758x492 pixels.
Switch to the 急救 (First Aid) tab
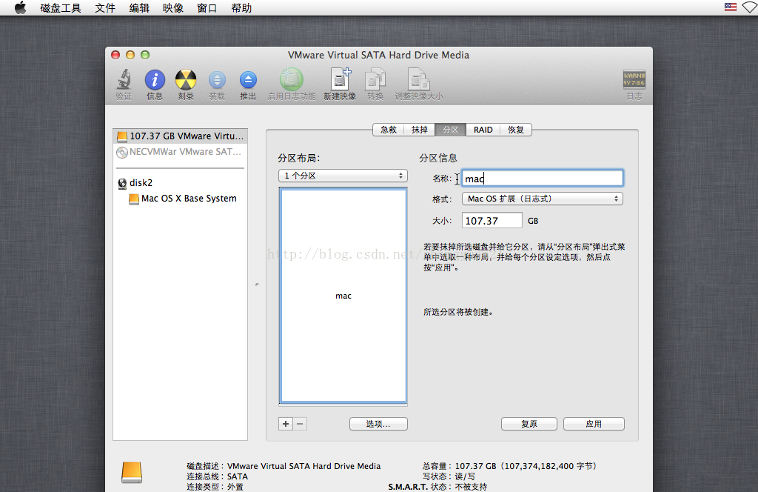[x=389, y=130]
